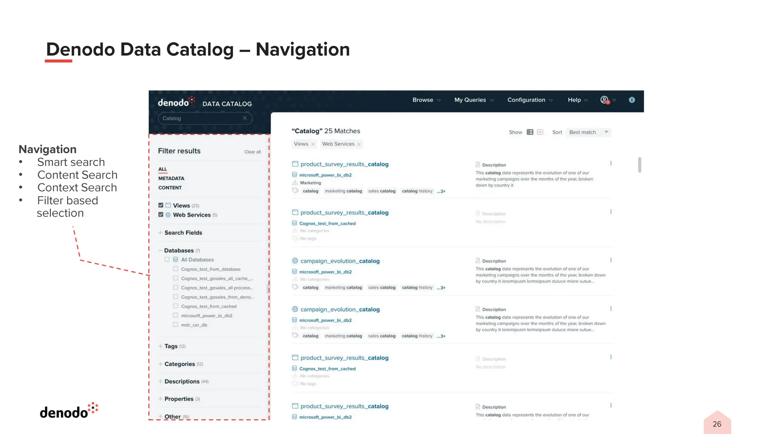Click into the Catalog search field

(x=200, y=118)
